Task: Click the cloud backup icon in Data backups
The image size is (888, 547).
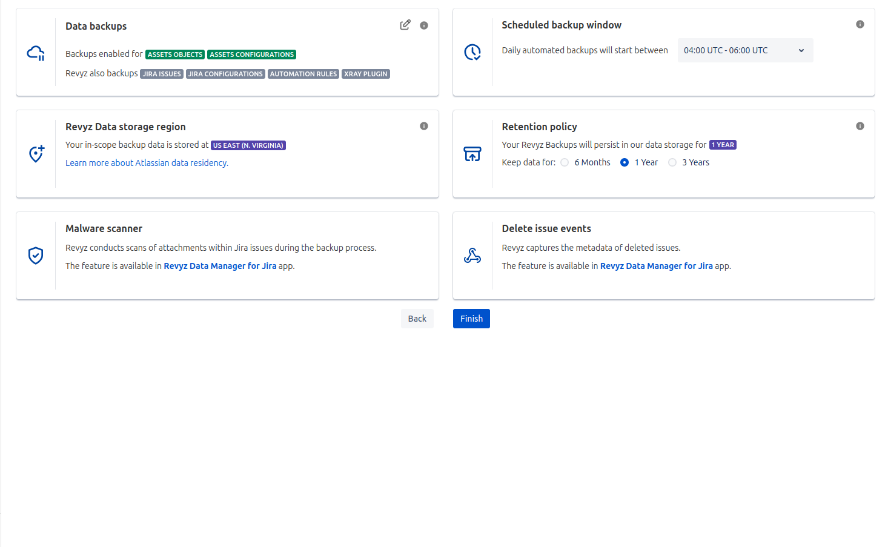Action: [36, 53]
